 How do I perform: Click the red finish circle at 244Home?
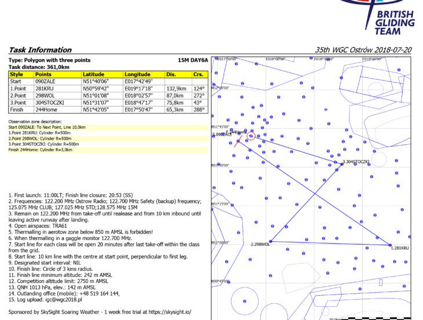click(x=251, y=136)
